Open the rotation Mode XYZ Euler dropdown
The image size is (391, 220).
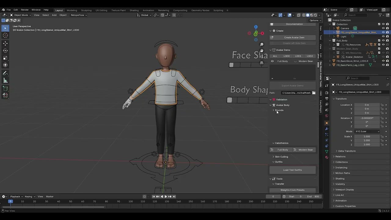click(367, 131)
